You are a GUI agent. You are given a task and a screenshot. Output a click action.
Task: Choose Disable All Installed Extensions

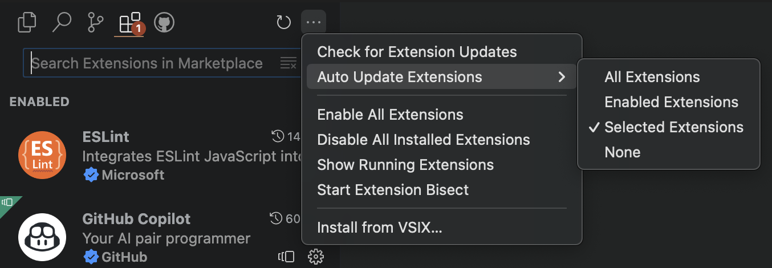tap(423, 140)
